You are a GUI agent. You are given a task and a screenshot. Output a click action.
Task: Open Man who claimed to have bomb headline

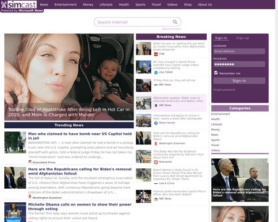[80, 136]
